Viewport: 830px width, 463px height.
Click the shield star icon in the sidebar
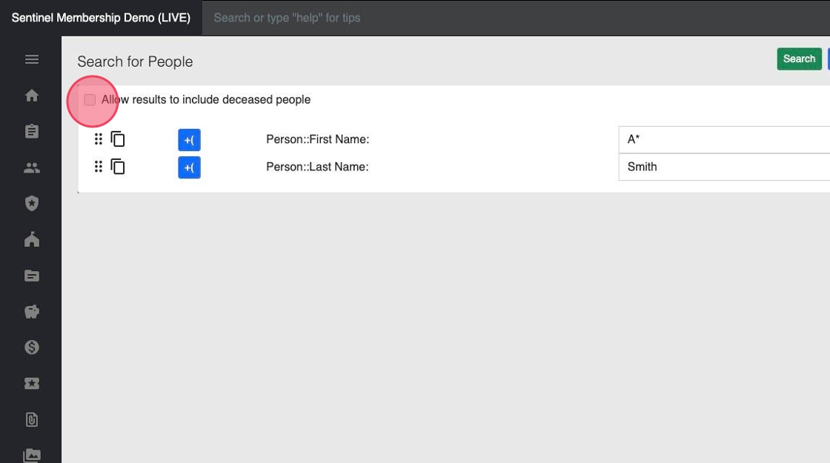(31, 204)
